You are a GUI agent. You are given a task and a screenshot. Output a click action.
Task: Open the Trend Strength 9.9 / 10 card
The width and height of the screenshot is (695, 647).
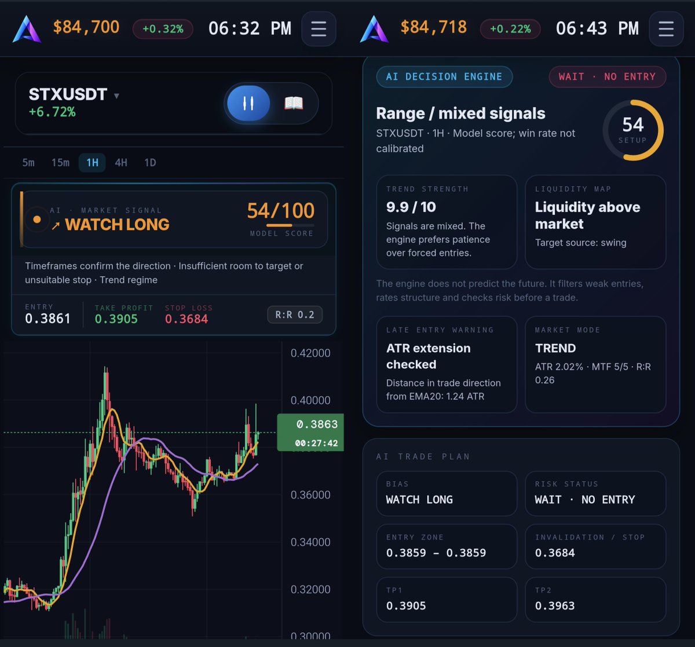click(x=447, y=222)
